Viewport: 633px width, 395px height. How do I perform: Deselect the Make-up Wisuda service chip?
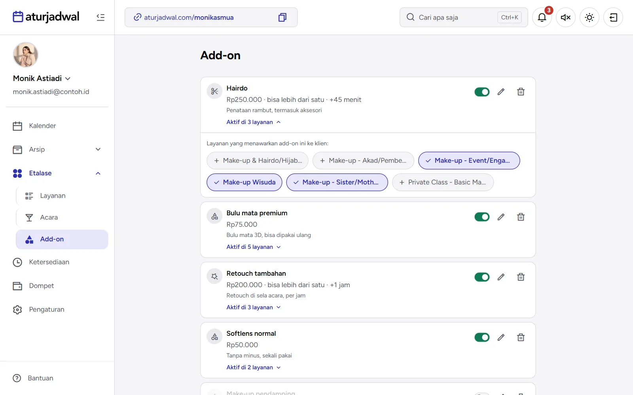pyautogui.click(x=244, y=182)
